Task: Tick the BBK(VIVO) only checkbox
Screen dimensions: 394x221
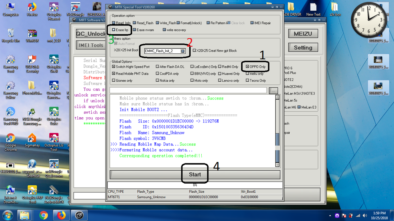Action: tap(192, 74)
